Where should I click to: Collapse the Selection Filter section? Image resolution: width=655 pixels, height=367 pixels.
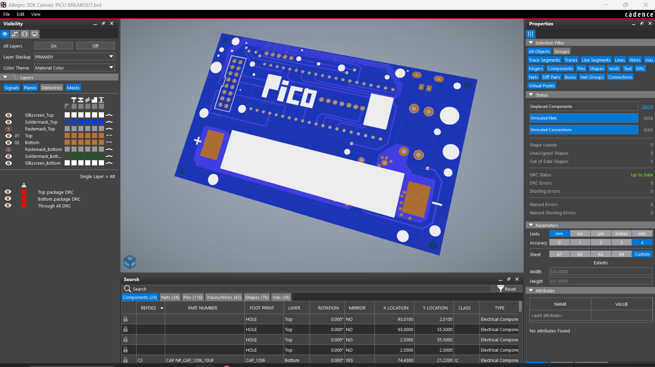tap(531, 43)
